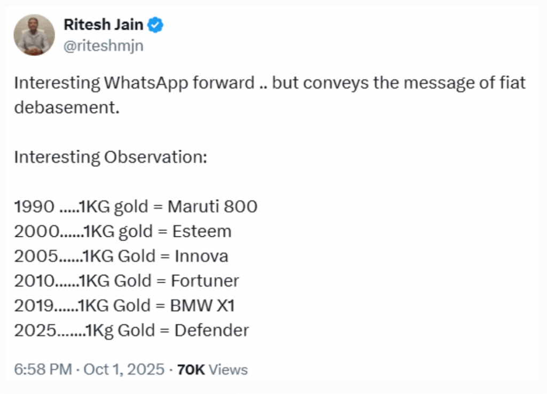The height and width of the screenshot is (394, 547).
Task: Click the 6:58 PM timestamp
Action: pos(36,369)
